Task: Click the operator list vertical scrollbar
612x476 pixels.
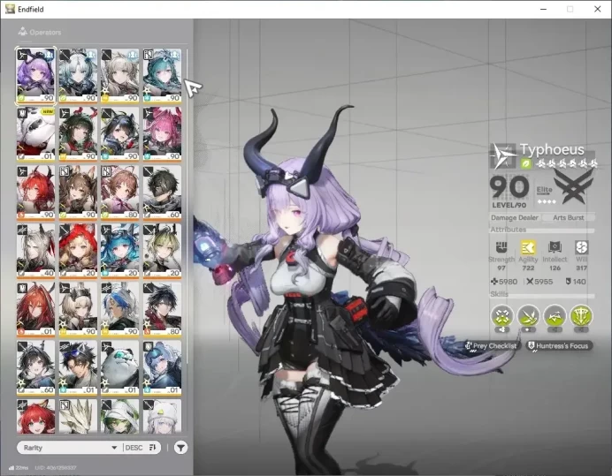Action: tap(187, 207)
